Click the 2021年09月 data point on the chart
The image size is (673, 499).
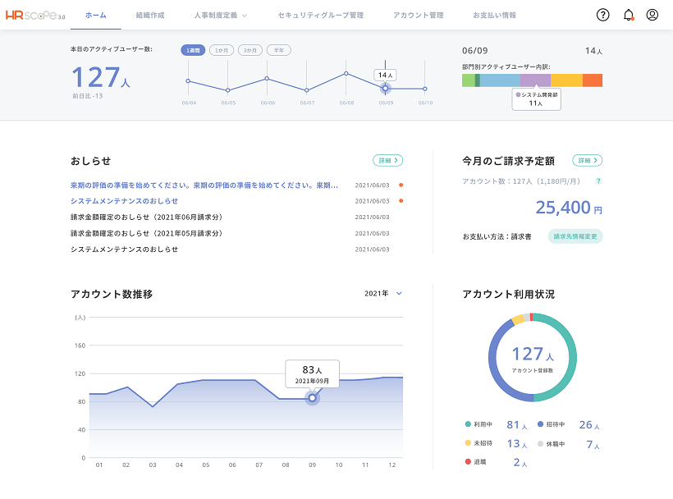(312, 396)
